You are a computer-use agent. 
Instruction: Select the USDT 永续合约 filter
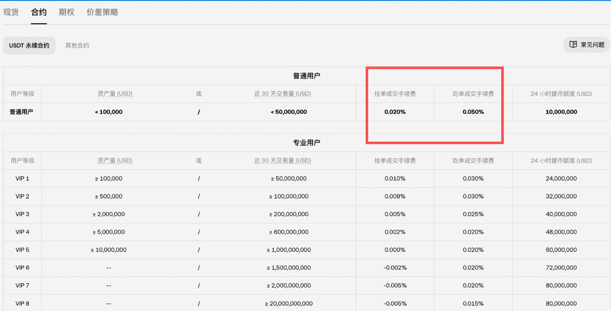(29, 45)
